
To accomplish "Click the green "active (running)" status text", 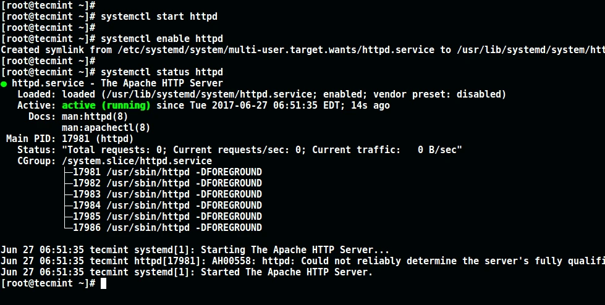I will click(106, 106).
